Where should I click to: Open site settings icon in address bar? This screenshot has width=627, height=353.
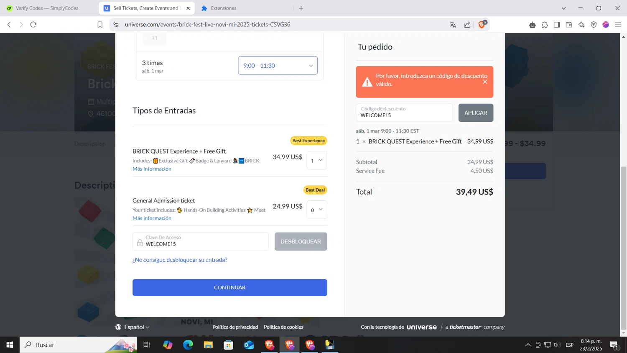[116, 25]
